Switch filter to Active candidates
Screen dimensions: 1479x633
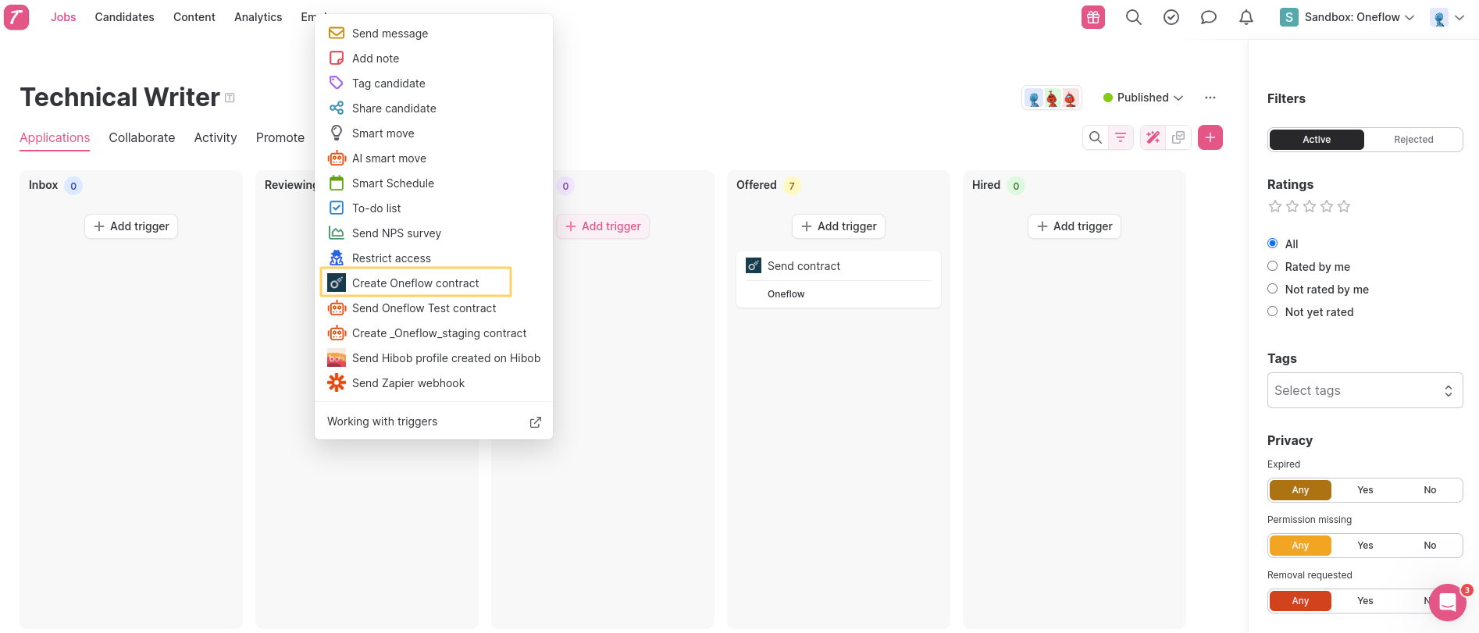[x=1317, y=140]
